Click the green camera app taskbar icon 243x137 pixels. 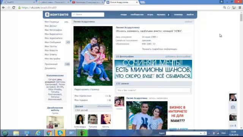point(82,133)
